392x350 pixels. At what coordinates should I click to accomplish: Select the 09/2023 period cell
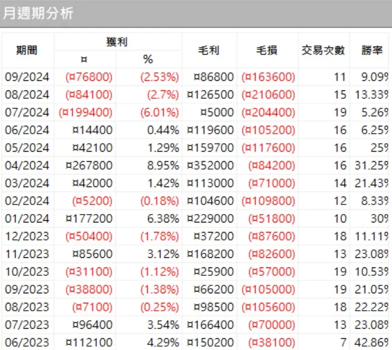[x=27, y=289]
